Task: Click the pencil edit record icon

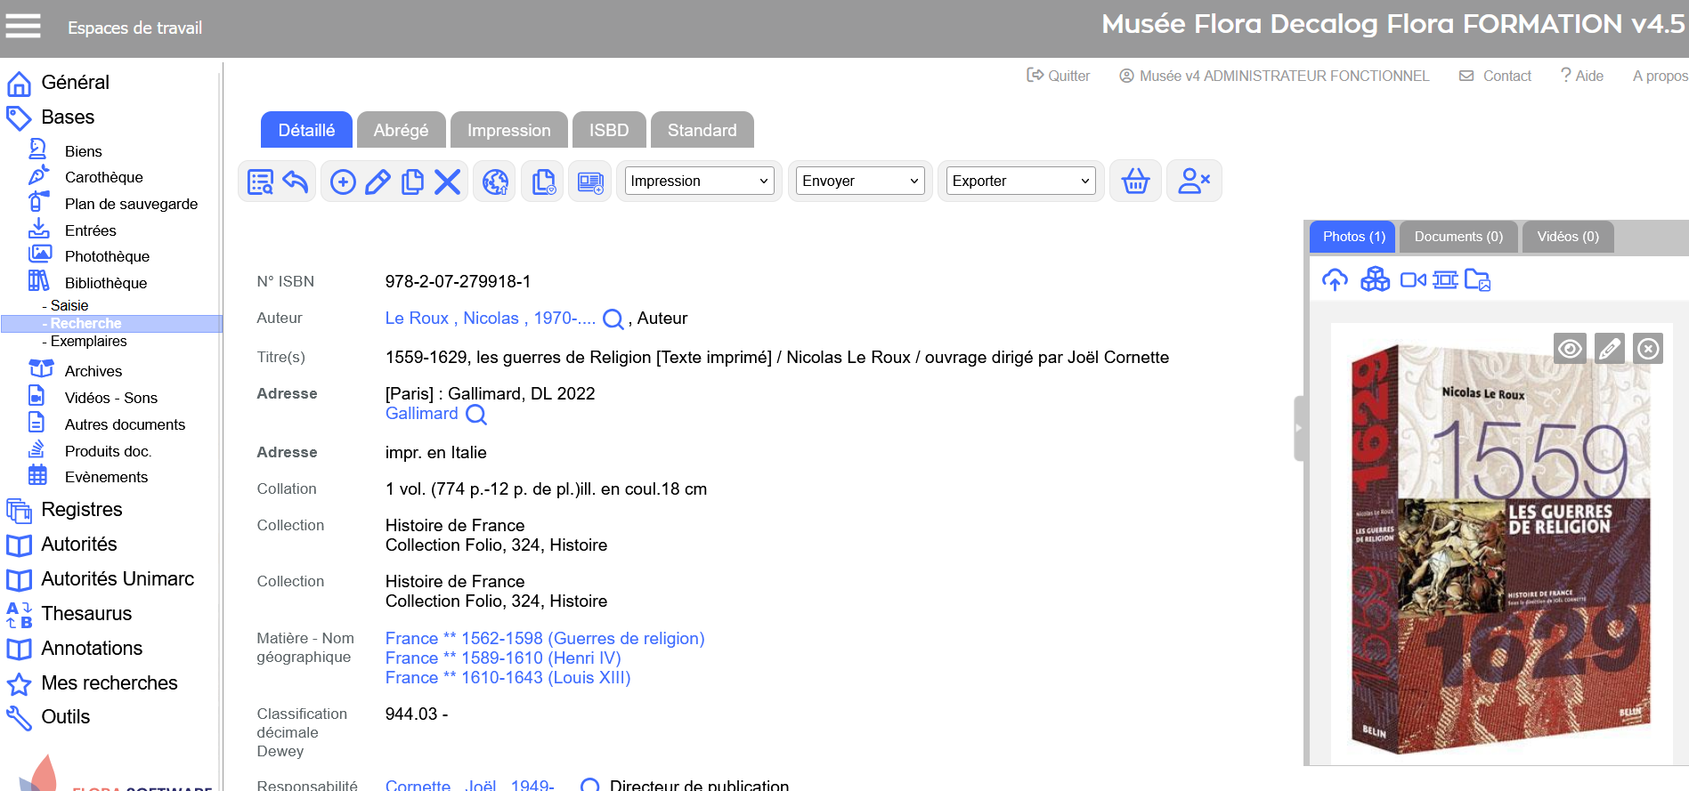Action: click(378, 182)
